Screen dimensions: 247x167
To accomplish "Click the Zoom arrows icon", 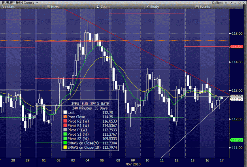I will (x=98, y=7).
